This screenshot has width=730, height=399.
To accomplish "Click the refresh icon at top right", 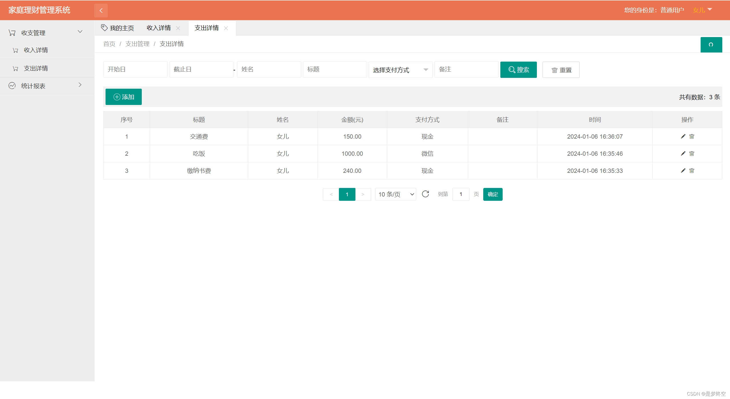I will pyautogui.click(x=711, y=44).
